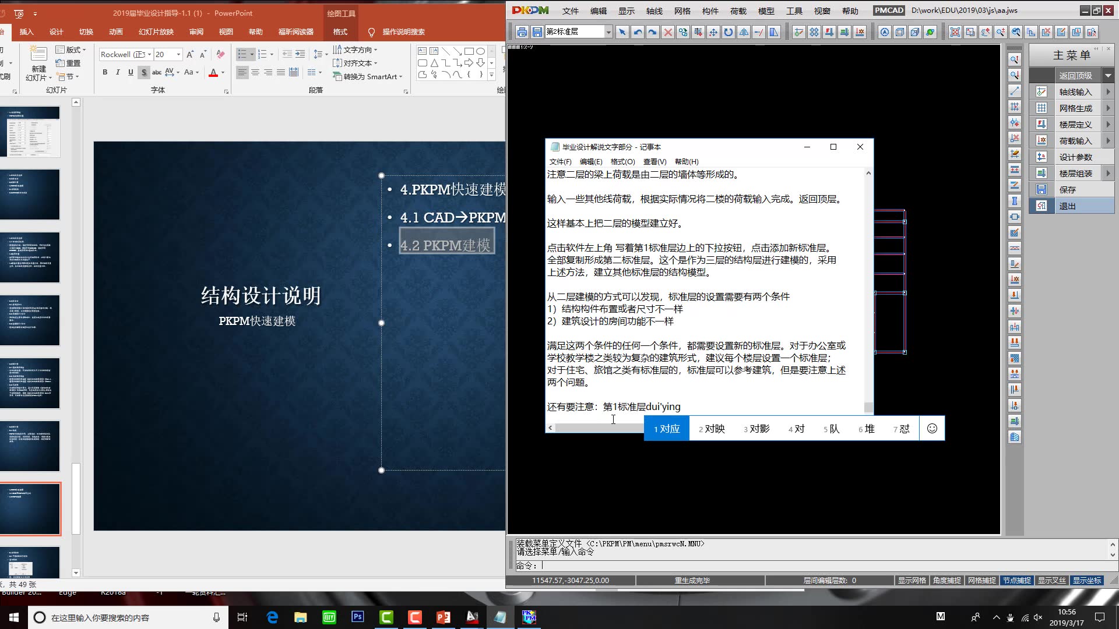
Task: Click the red X delete icon in PKPM
Action: pos(668,32)
